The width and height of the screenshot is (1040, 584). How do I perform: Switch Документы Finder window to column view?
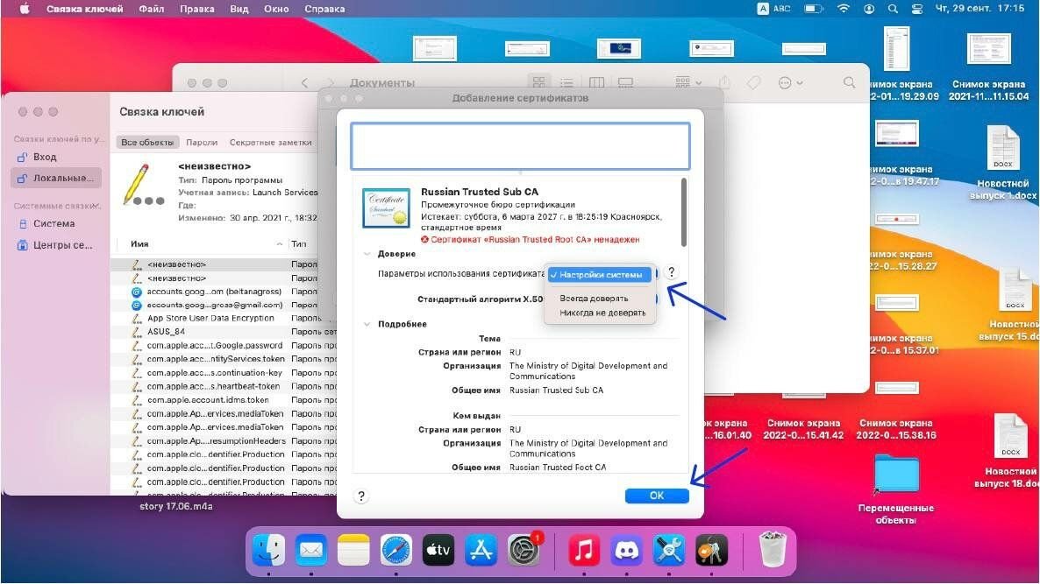pos(596,83)
